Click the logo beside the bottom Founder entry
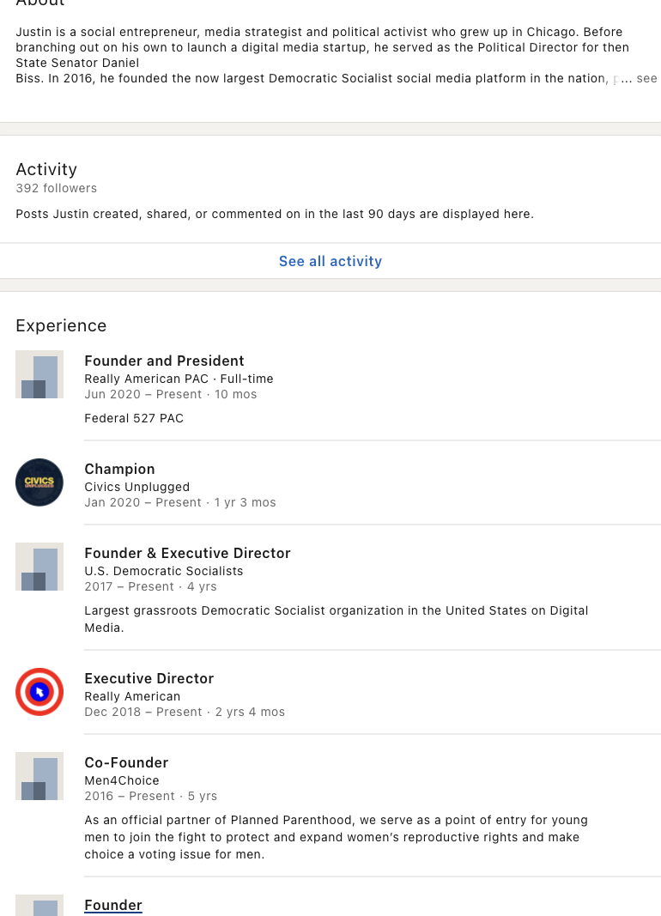This screenshot has height=916, width=661. point(39,905)
